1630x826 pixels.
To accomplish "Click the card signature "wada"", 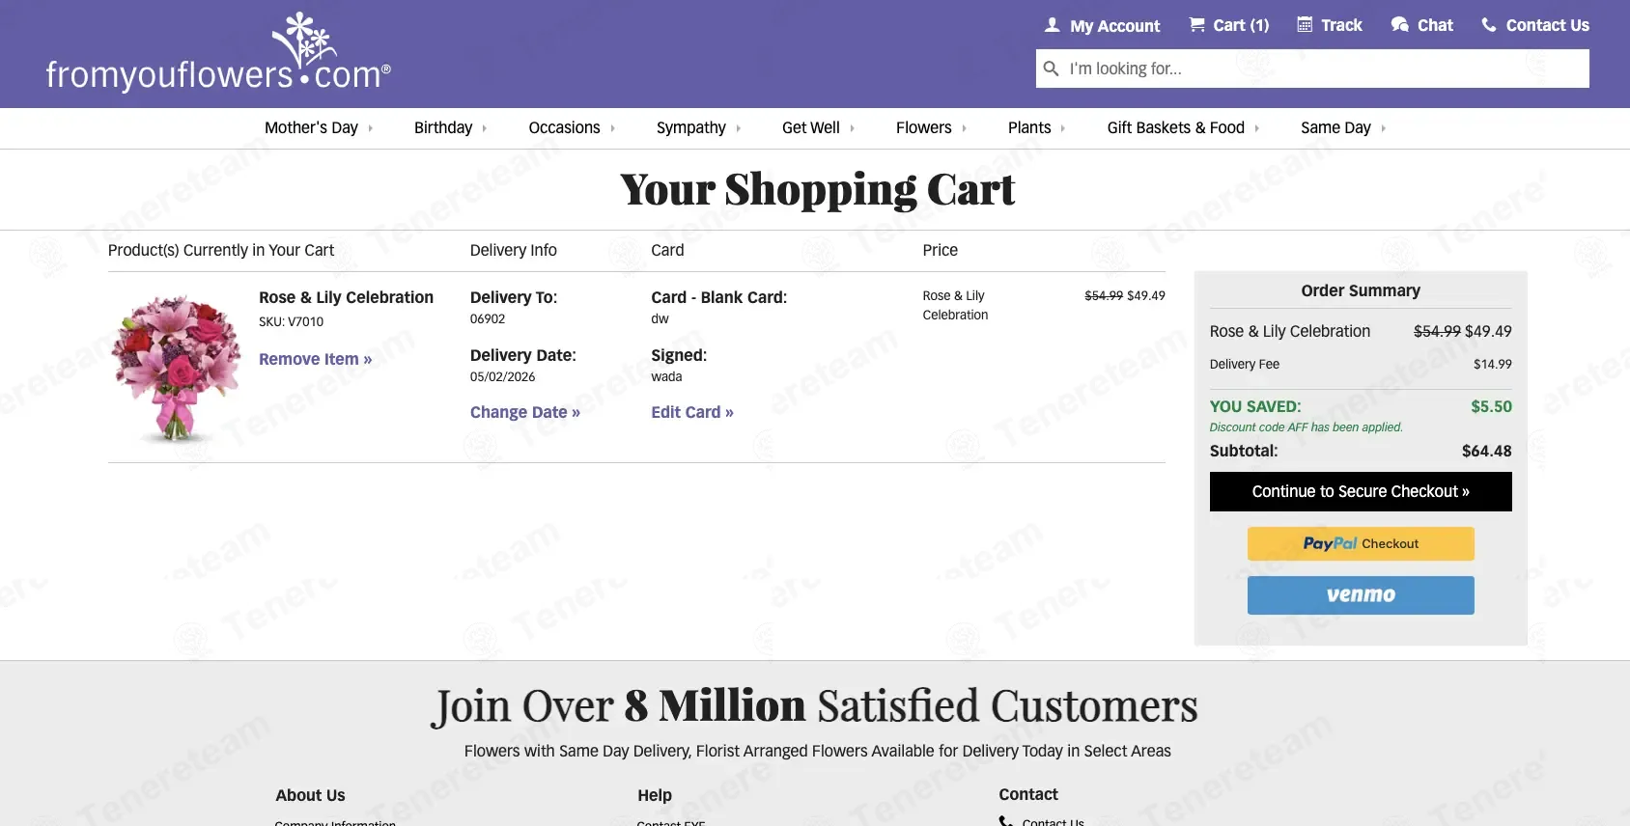I will click(666, 376).
